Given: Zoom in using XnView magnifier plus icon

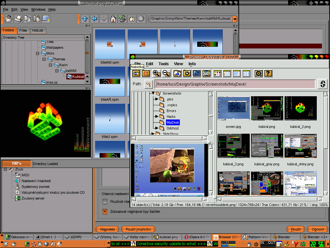Looking at the screenshot, I should [x=157, y=73].
